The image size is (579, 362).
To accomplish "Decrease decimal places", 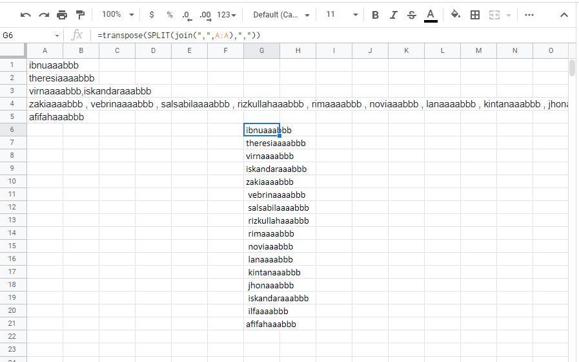I will pyautogui.click(x=187, y=15).
